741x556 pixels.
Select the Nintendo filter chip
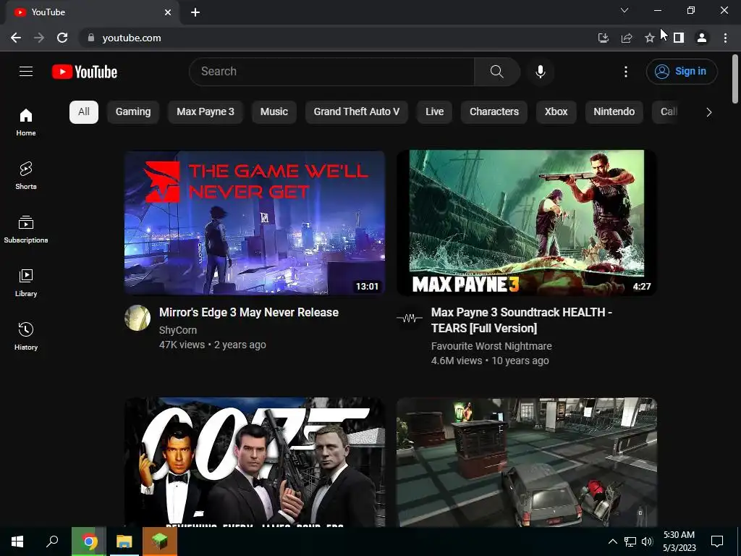click(x=614, y=112)
